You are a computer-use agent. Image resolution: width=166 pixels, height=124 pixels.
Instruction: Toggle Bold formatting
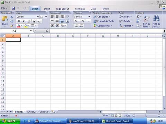[19, 21]
